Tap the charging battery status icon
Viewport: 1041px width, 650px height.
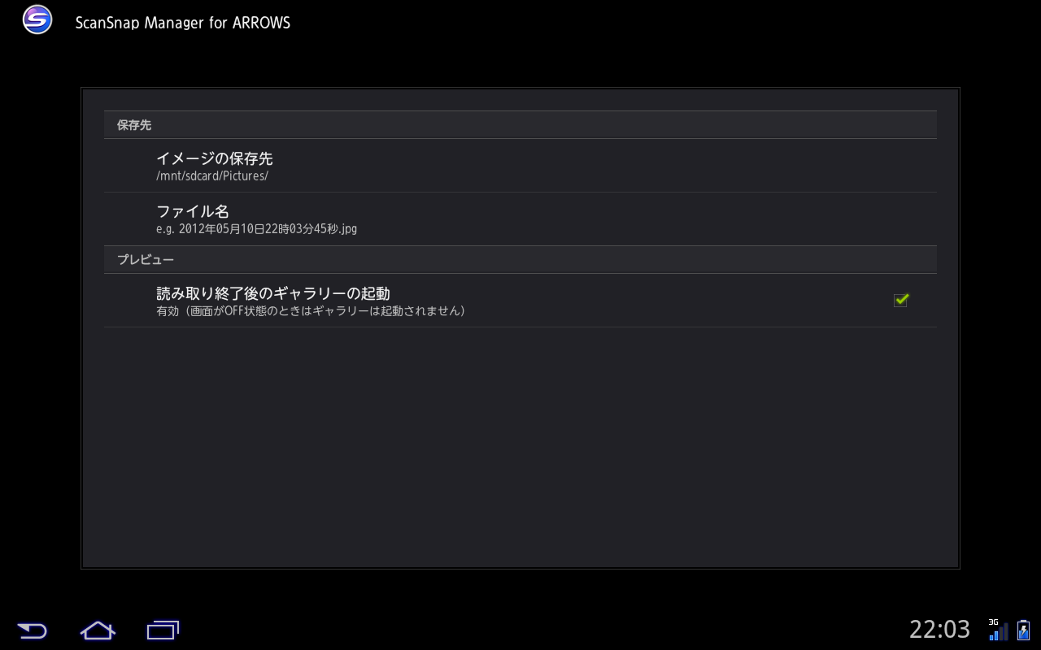pos(1023,630)
